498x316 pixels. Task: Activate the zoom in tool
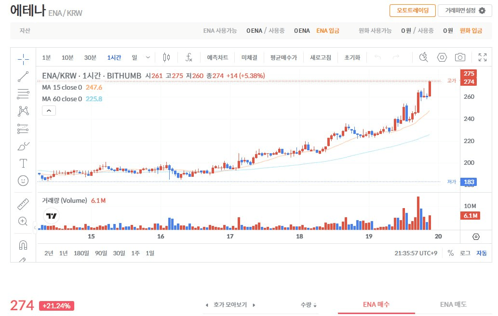(23, 221)
